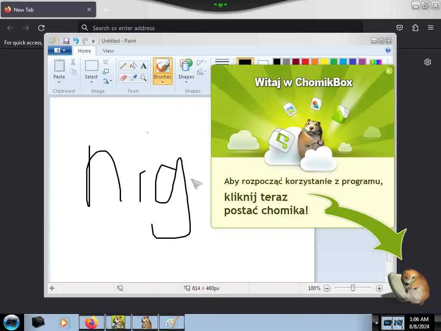Switch to the Home ribbon tab
The width and height of the screenshot is (441, 331).
click(x=84, y=51)
